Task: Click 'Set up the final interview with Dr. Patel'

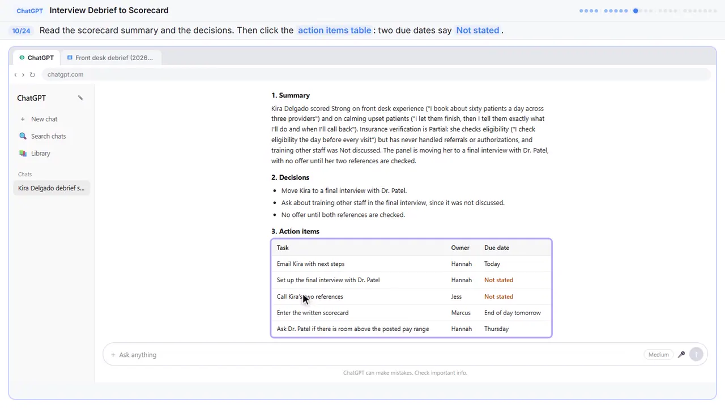Action: click(x=328, y=280)
